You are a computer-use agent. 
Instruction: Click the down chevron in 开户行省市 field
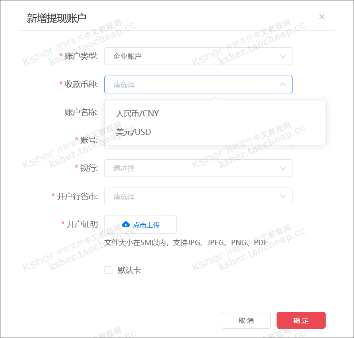click(283, 196)
